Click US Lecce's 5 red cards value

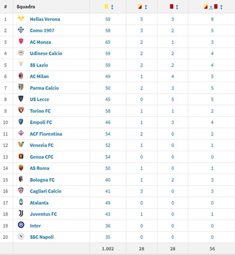point(173,100)
